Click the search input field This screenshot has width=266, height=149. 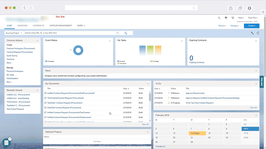70,33
